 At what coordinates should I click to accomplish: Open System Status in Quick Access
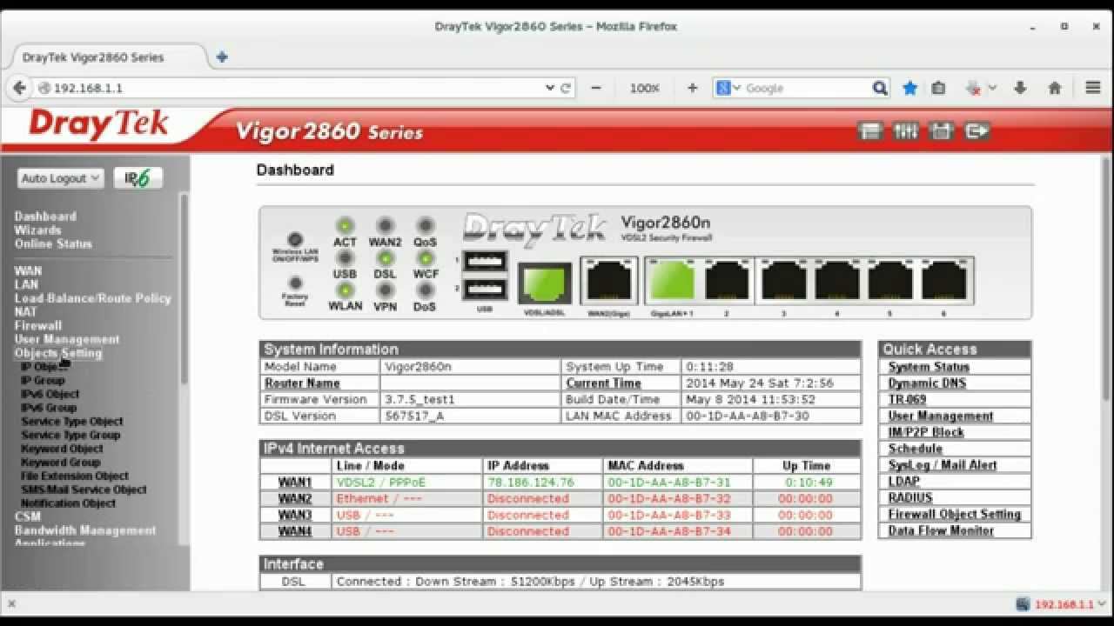(x=929, y=367)
